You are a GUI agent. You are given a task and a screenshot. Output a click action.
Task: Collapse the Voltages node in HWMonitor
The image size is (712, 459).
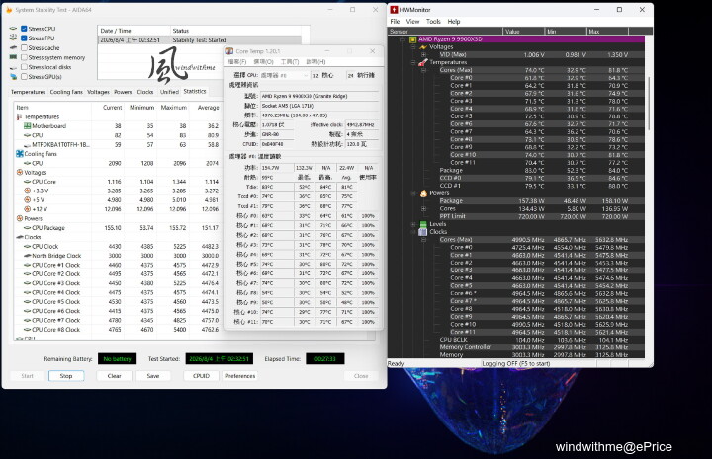click(413, 47)
